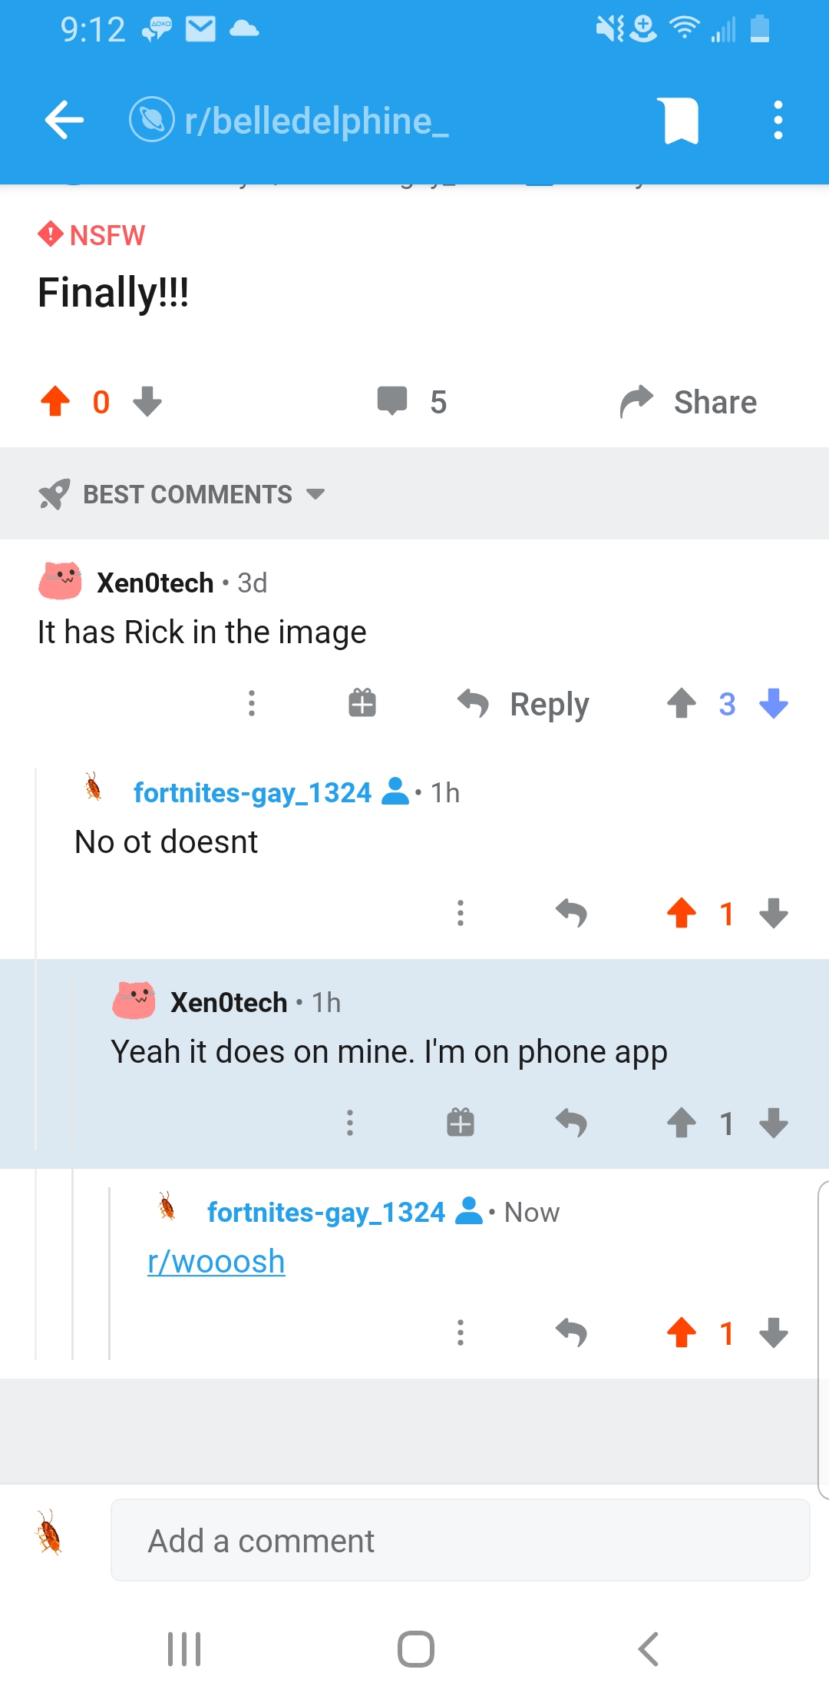Tap the Add a comment field
Screen dimensions: 829x1706
pos(460,1540)
